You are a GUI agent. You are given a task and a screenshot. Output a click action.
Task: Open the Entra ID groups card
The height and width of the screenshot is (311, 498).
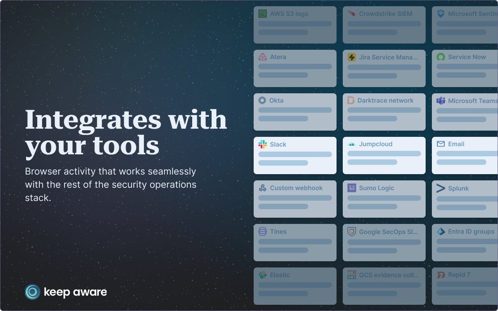pos(465,243)
